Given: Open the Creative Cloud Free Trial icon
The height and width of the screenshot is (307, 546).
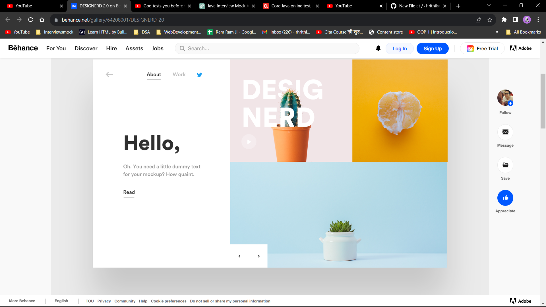Looking at the screenshot, I should pyautogui.click(x=470, y=48).
